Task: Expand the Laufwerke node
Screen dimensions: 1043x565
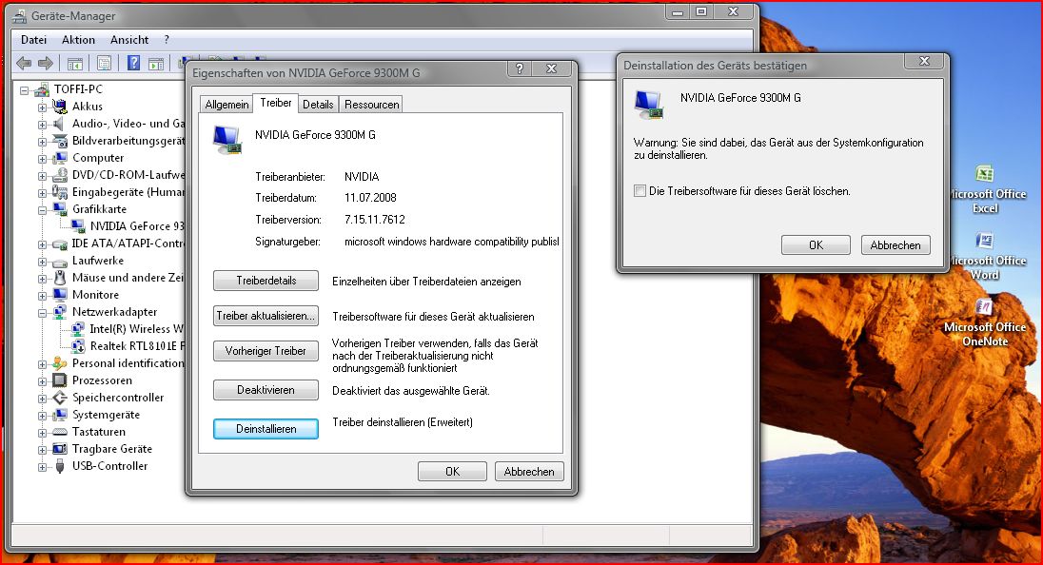Action: [x=43, y=262]
